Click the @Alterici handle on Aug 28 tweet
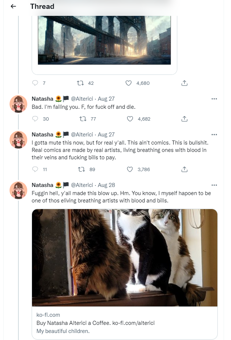This screenshot has width=231, height=340. pos(82,185)
